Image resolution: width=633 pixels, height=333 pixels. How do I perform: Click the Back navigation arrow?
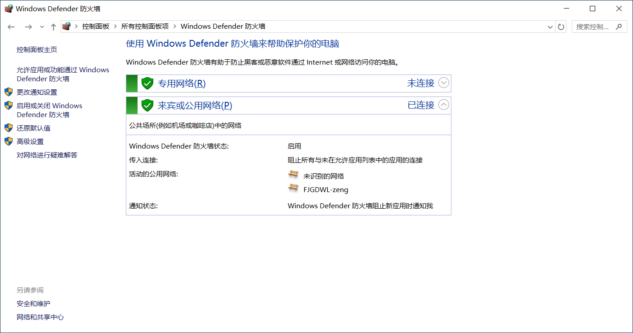pyautogui.click(x=12, y=27)
